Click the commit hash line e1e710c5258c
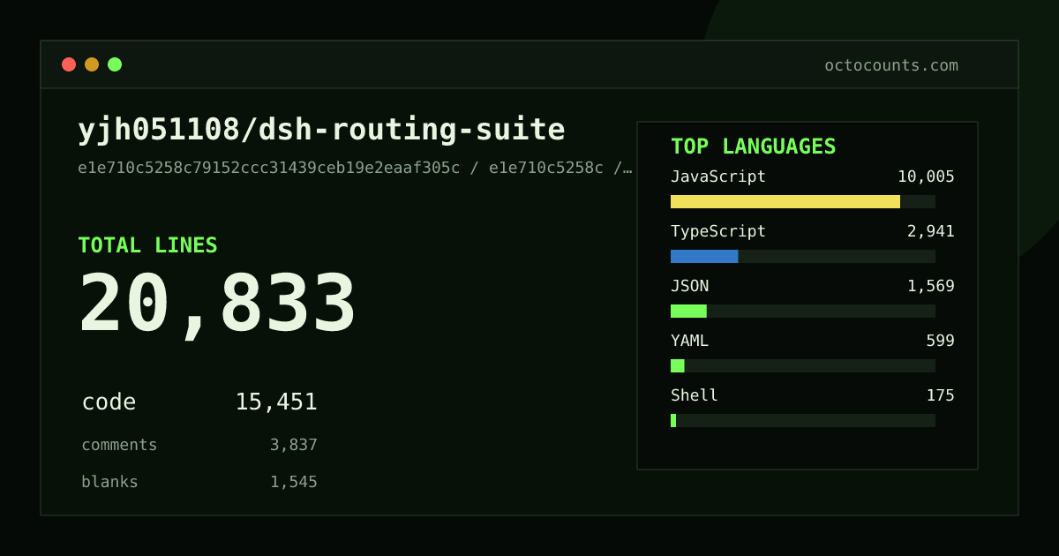Screen dimensions: 1059x556 356,168
